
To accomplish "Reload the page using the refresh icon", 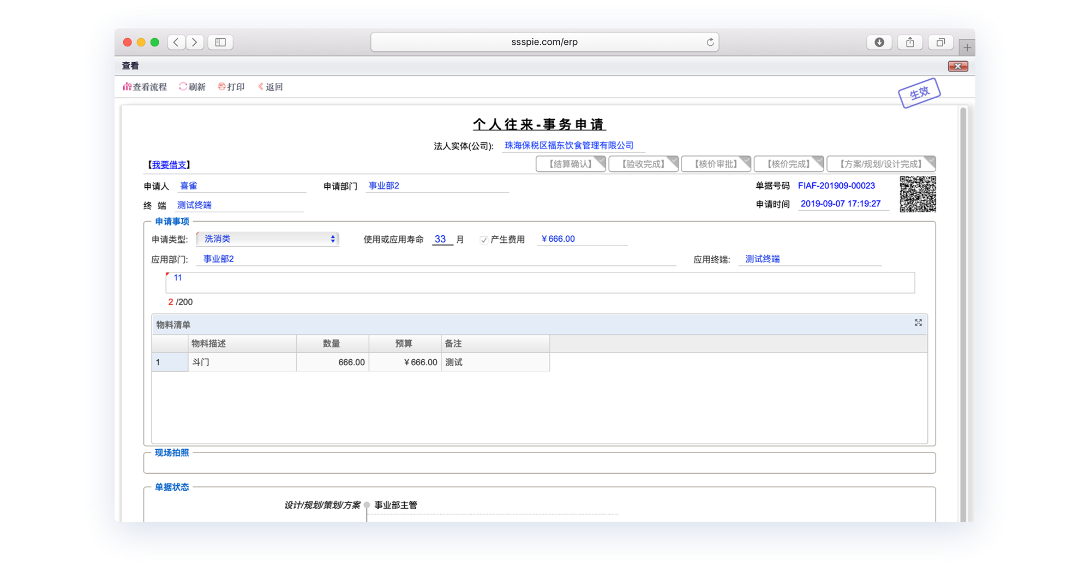I will click(x=710, y=42).
